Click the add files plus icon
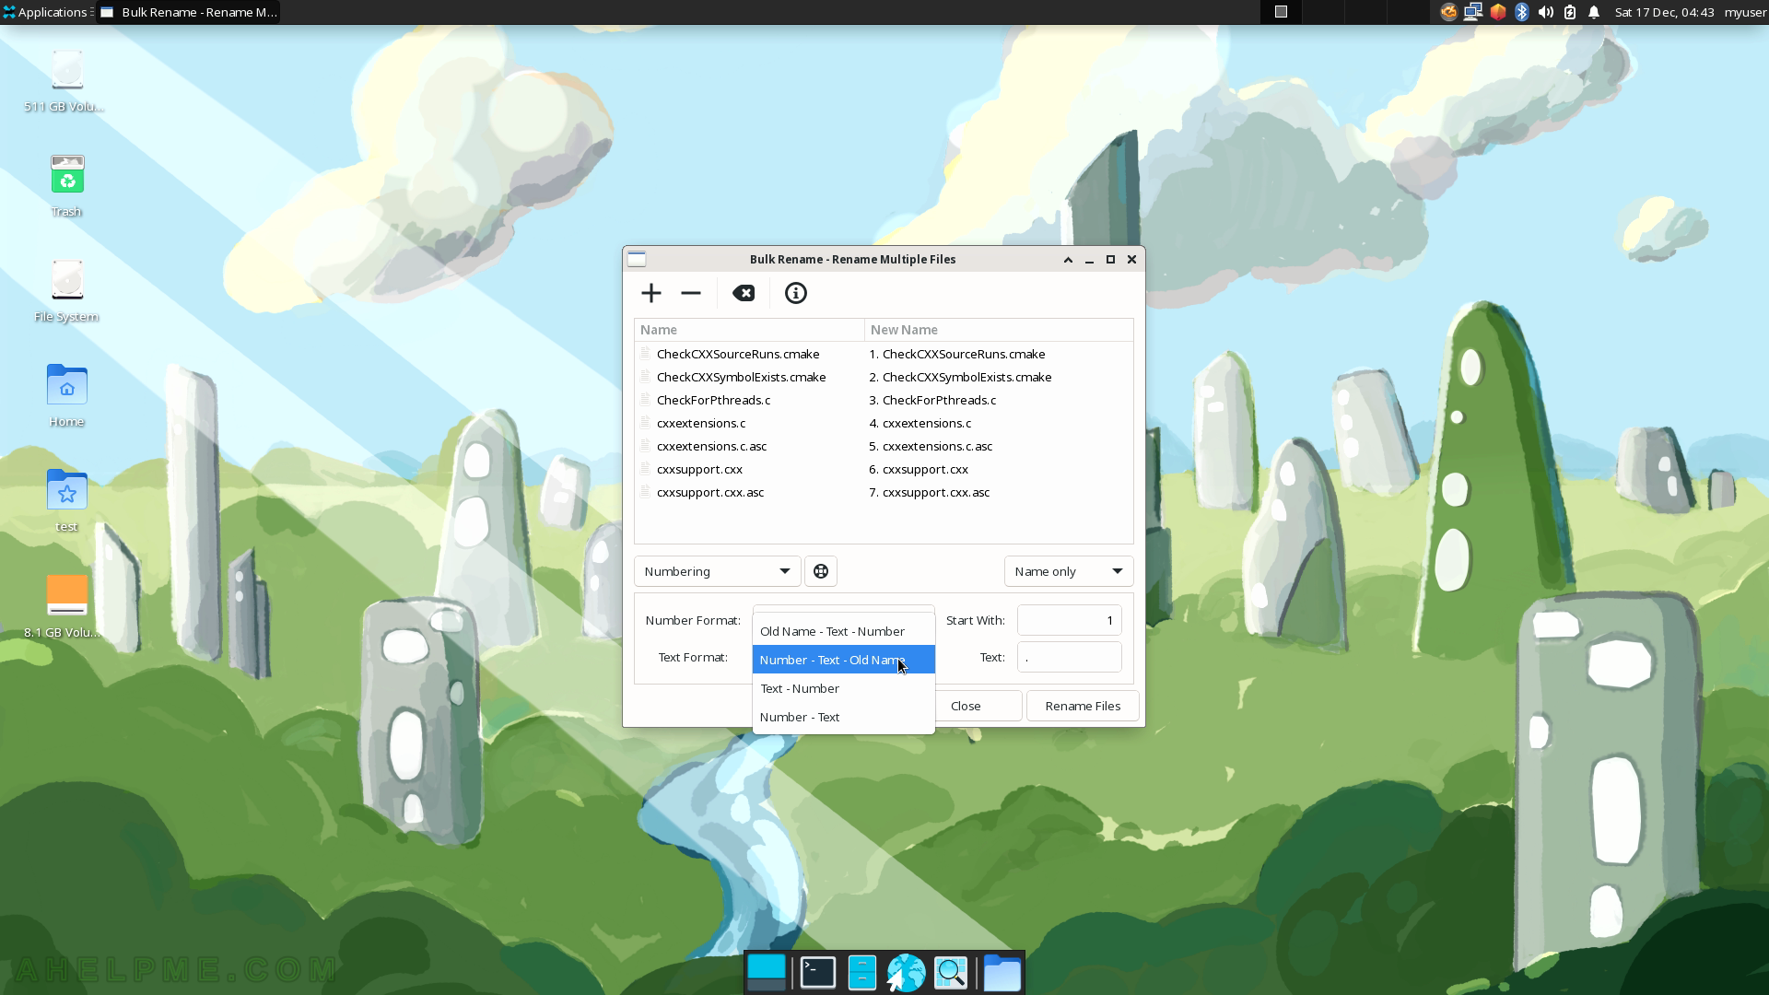 coord(651,293)
